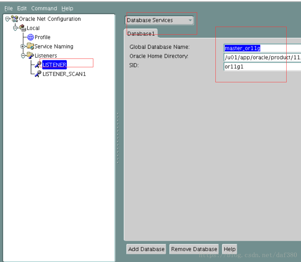Click the Local node house icon

click(x=22, y=28)
